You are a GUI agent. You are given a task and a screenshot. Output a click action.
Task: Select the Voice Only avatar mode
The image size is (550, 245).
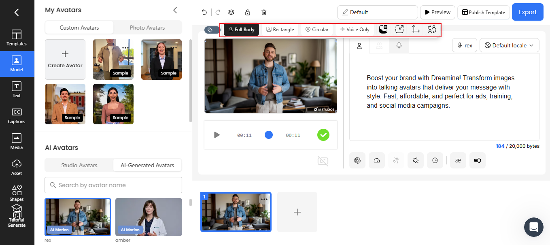(355, 30)
